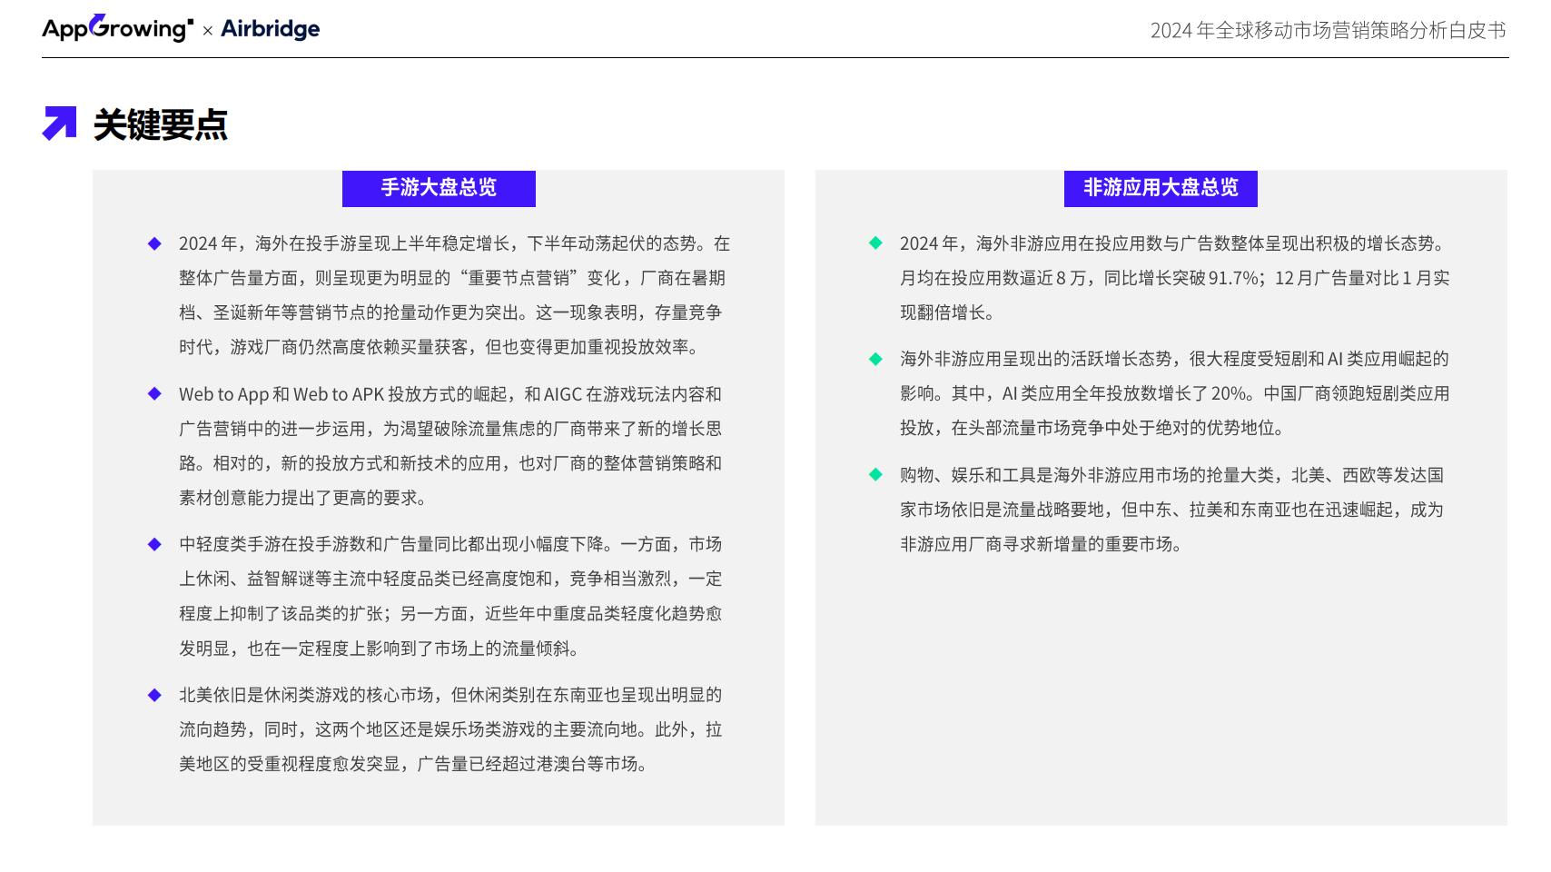Click the line starting 档、圣诞新年等营销节点

(x=450, y=312)
